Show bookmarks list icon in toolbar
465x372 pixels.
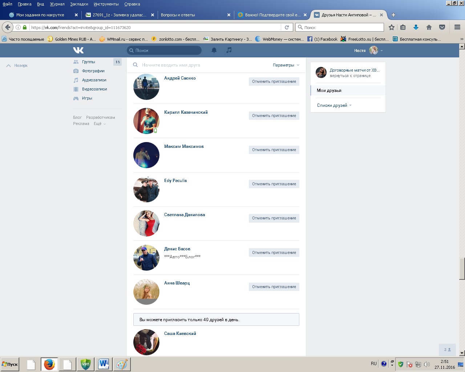[x=403, y=27]
